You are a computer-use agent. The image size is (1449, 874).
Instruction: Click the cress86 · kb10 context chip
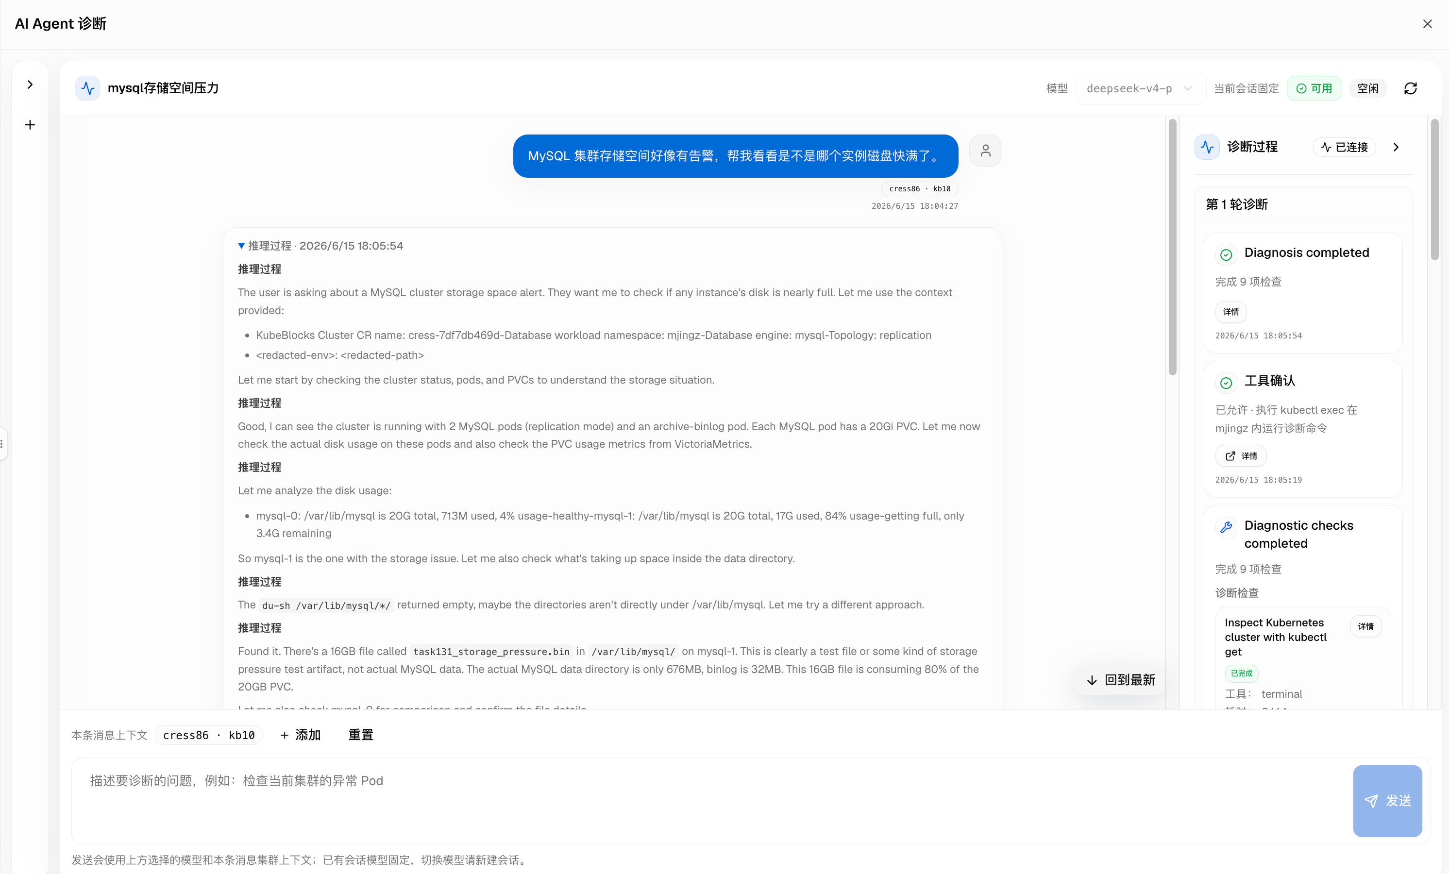pyautogui.click(x=209, y=735)
